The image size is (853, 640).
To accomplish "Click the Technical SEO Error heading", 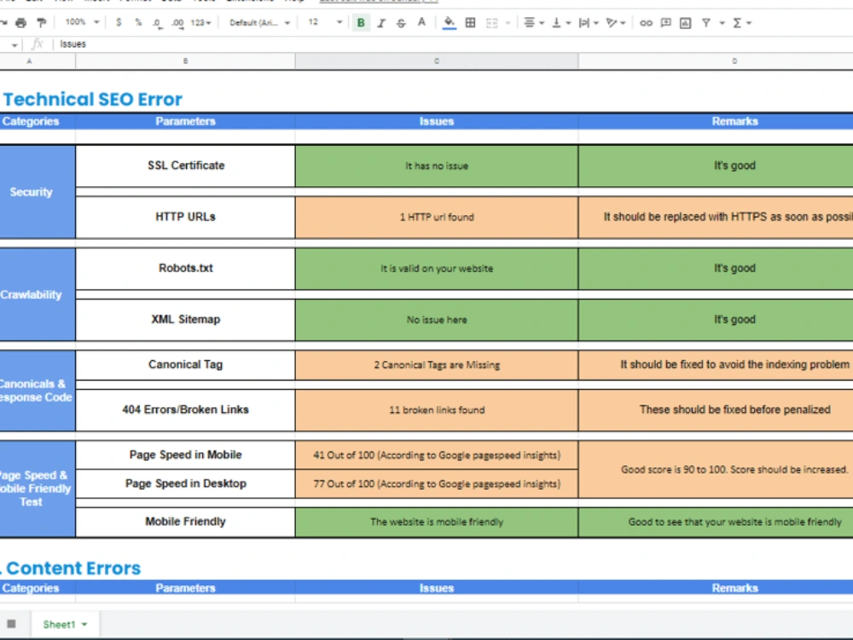I will 92,99.
